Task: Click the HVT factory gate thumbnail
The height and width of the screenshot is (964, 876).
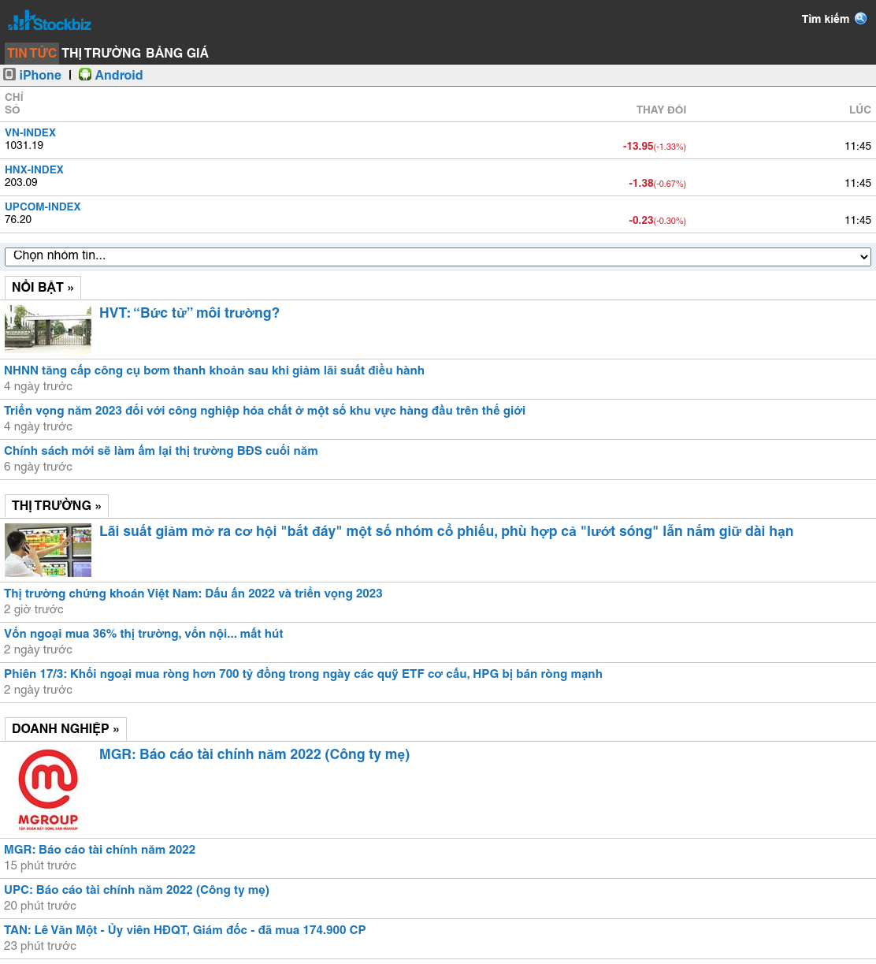Action: 48,329
